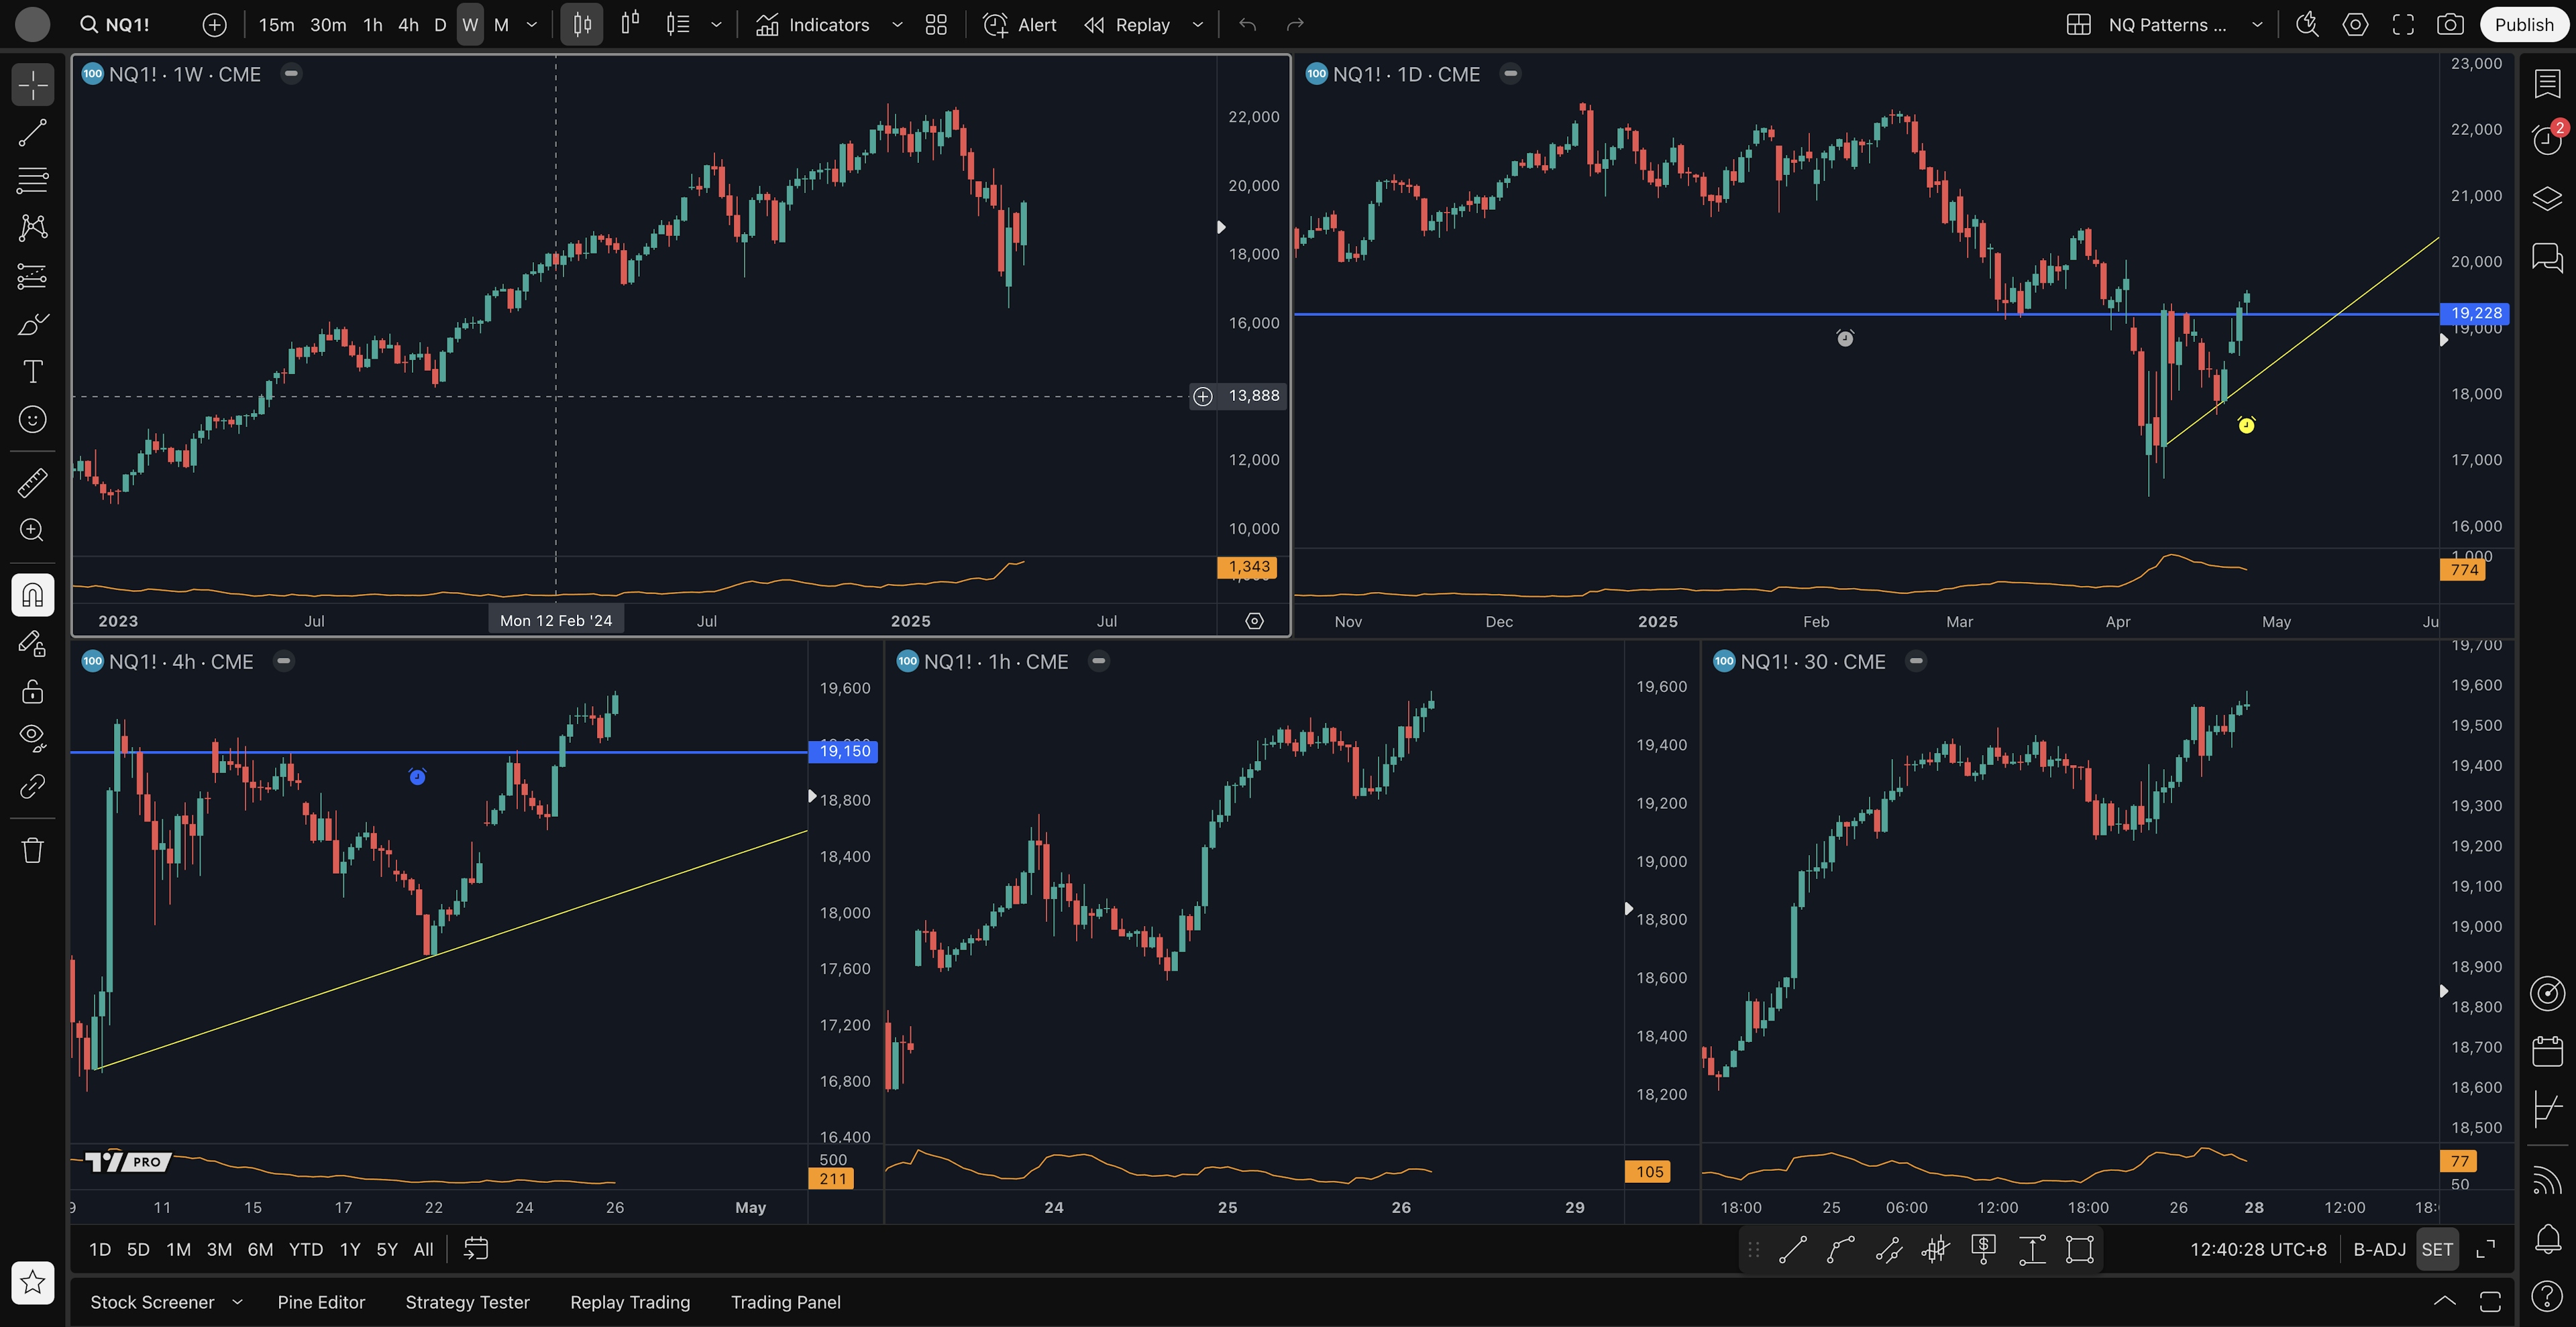Select the Measure ruler tool
Viewport: 2576px width, 1327px height.
(x=32, y=483)
